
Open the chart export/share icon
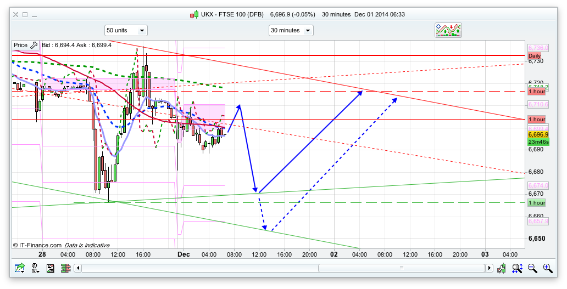point(20,268)
